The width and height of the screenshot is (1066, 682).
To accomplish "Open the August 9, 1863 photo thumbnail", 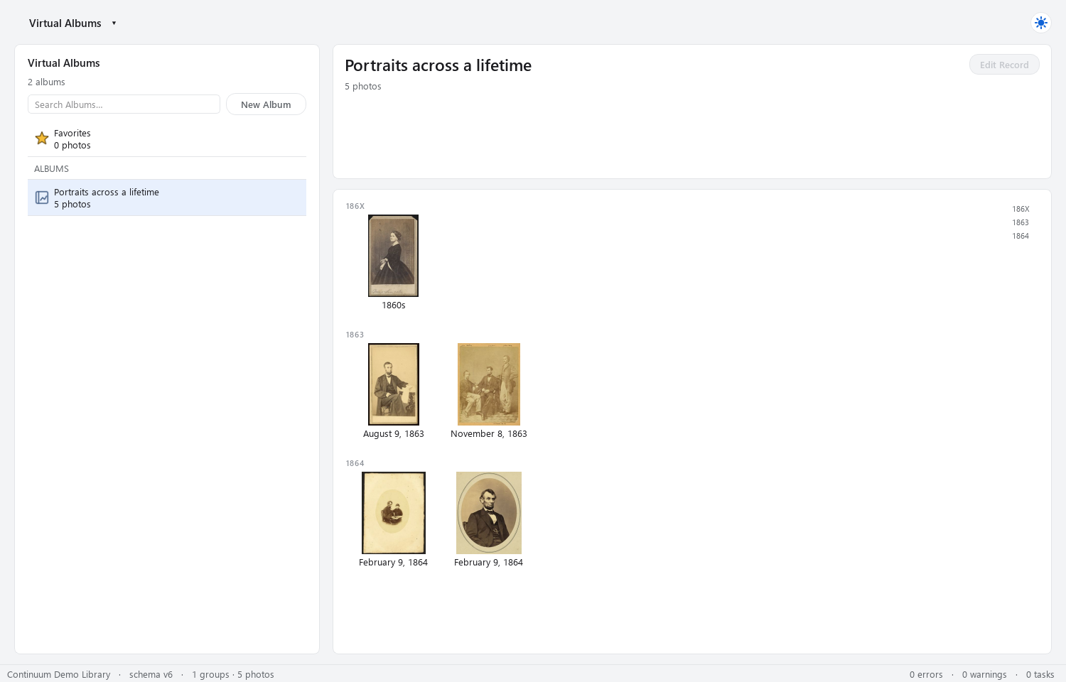I will pyautogui.click(x=393, y=384).
